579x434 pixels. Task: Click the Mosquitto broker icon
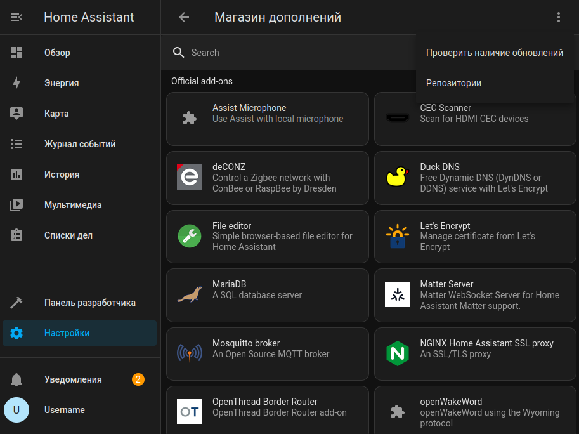coord(189,353)
